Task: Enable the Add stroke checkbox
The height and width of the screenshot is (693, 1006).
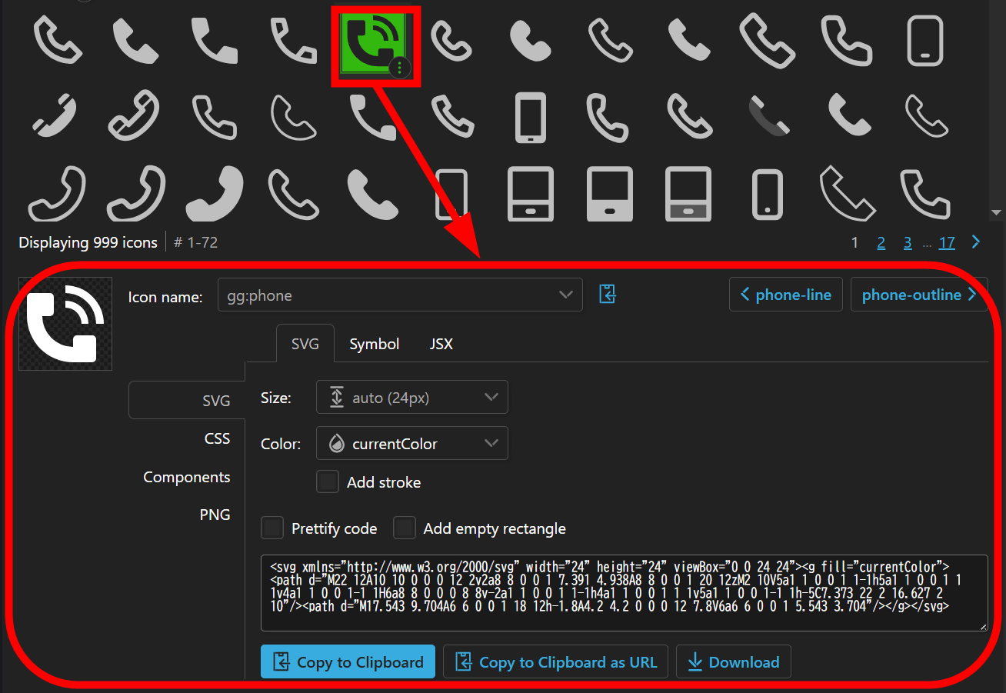Action: [328, 482]
